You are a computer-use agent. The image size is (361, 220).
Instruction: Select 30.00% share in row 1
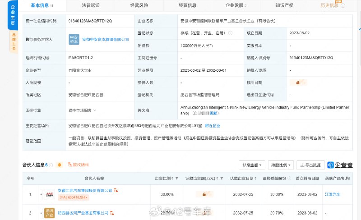coord(167,194)
